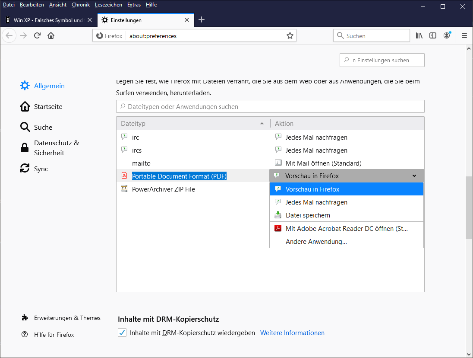Click the PDF file type icon

[124, 176]
